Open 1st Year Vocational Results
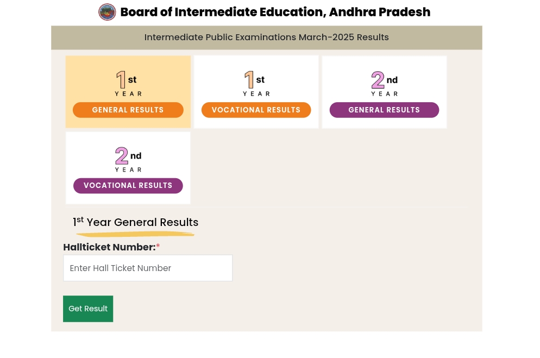 tap(256, 110)
